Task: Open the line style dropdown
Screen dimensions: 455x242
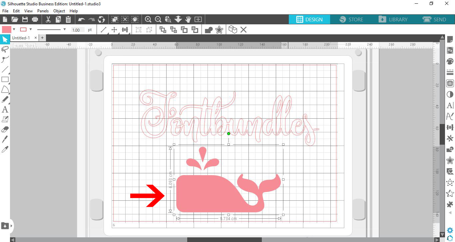Action: (65, 29)
